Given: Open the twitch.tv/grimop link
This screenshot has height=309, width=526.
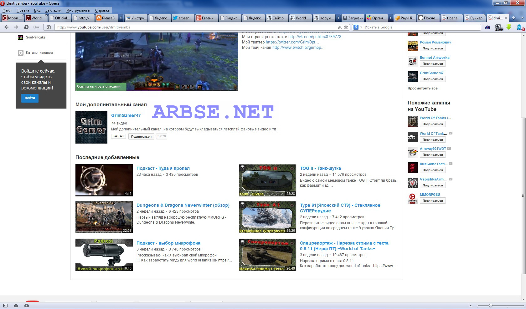Looking at the screenshot, I should [x=298, y=48].
